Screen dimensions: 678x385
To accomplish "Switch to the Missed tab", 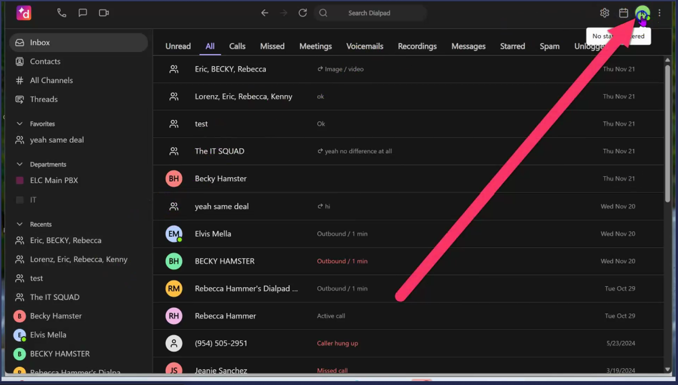I will tap(272, 46).
